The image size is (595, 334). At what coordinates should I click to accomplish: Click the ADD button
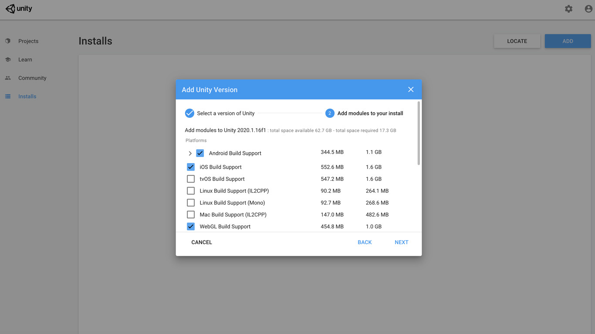[568, 41]
